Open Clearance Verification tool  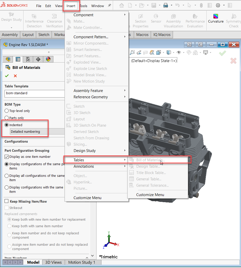54,21
